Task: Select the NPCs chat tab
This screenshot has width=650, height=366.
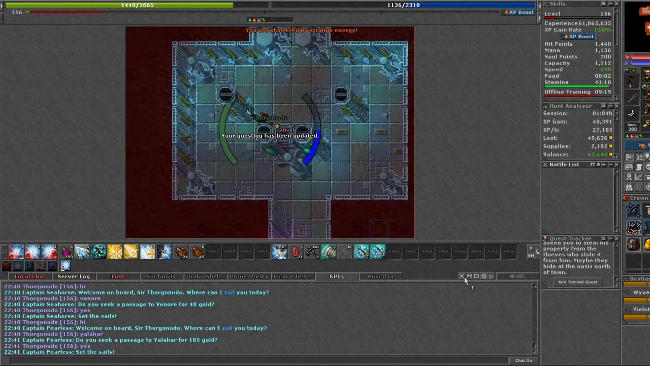Action: tap(337, 277)
